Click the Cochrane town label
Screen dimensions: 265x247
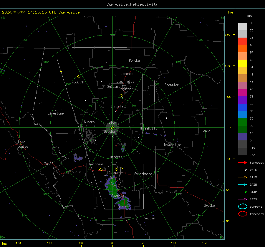point(96,164)
